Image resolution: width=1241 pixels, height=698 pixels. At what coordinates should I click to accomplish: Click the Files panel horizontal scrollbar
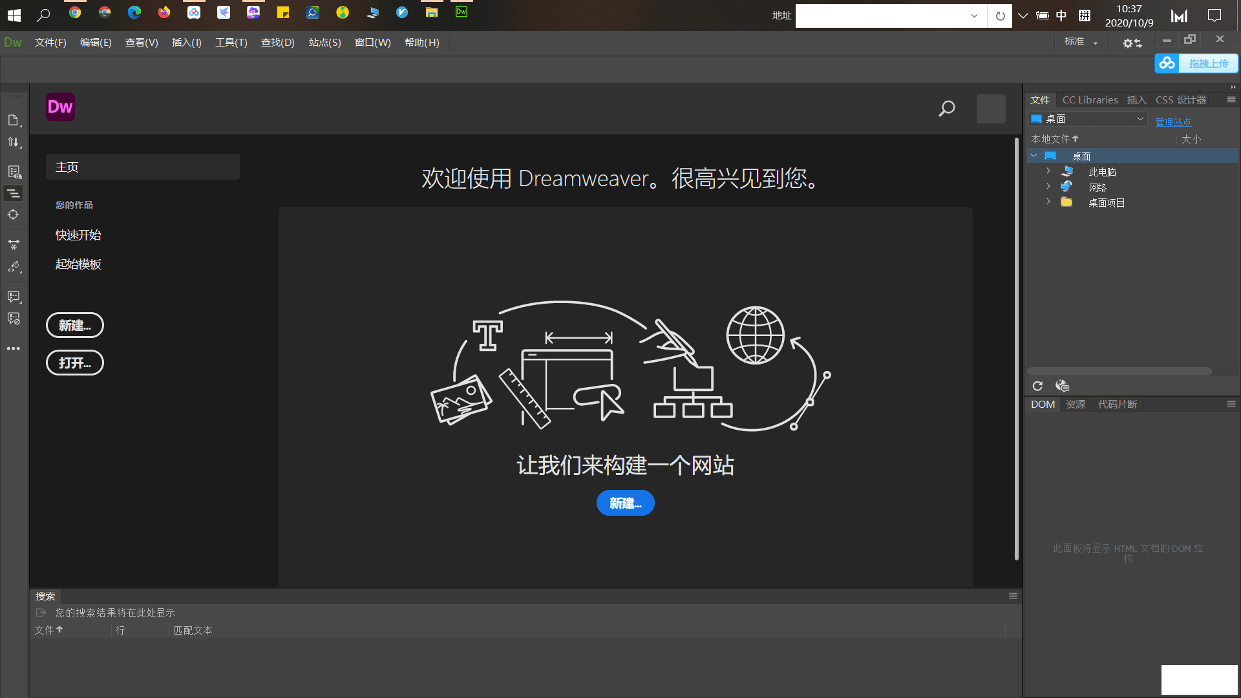tap(1119, 371)
